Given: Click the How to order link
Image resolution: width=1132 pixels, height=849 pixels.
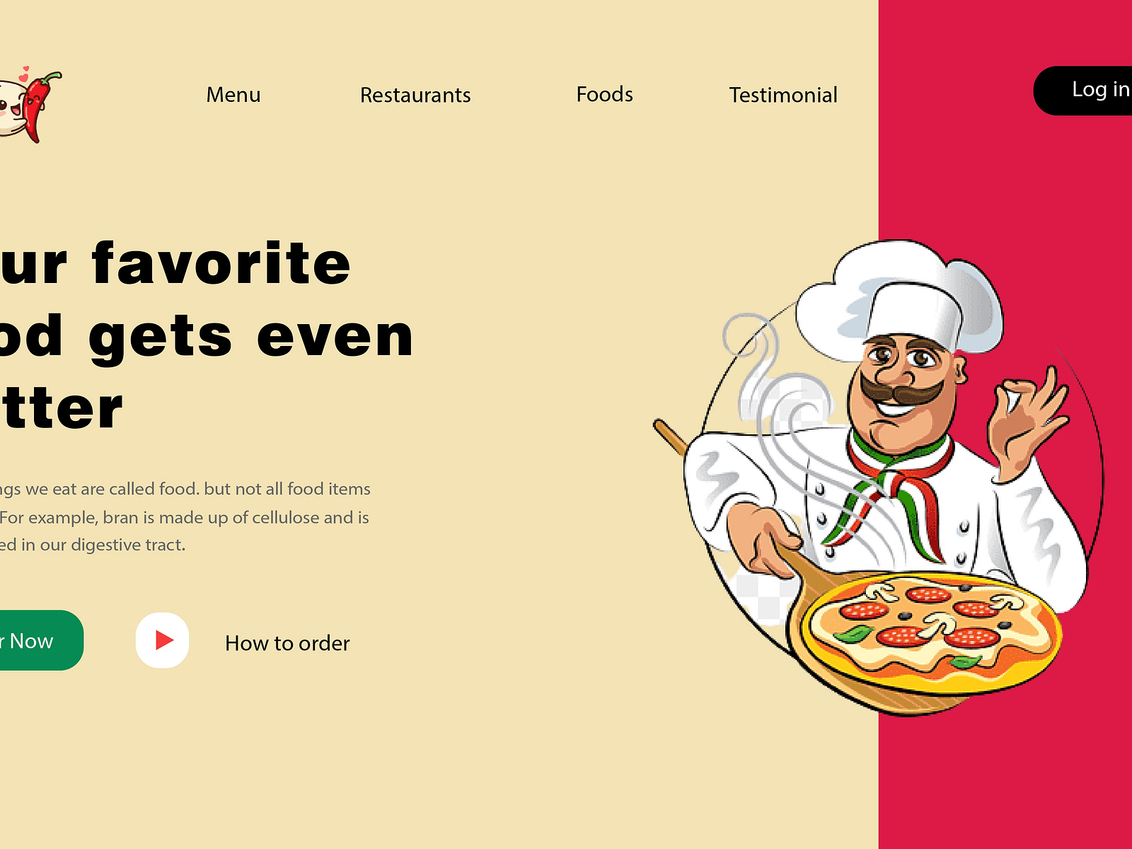Looking at the screenshot, I should [x=287, y=643].
